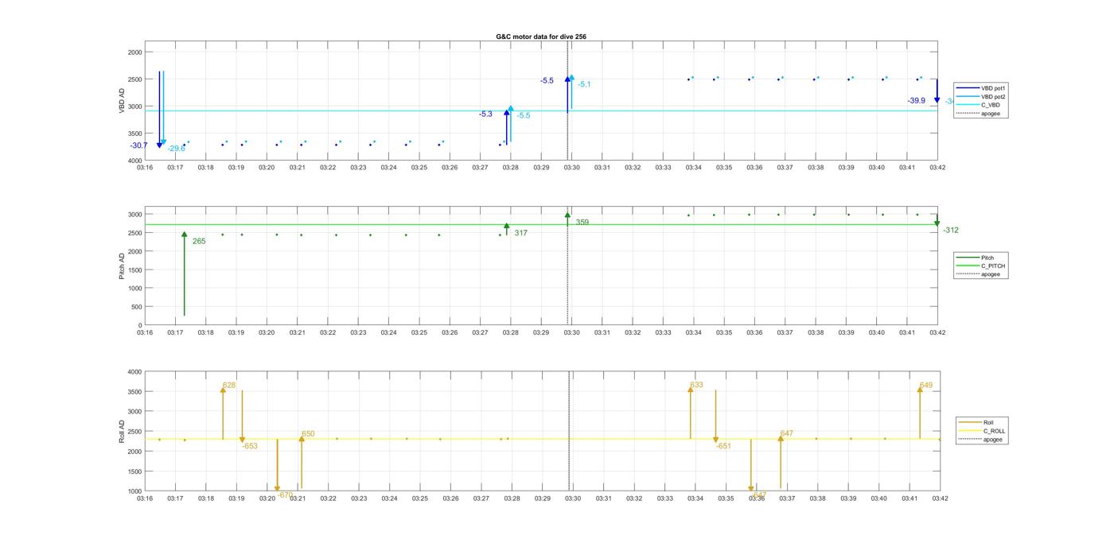Click the 'Pitch AD' y-axis label

point(122,267)
